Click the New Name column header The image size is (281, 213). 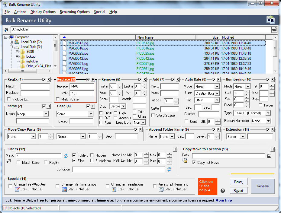(166, 37)
